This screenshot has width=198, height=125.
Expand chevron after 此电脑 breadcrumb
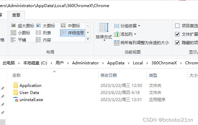point(19,63)
